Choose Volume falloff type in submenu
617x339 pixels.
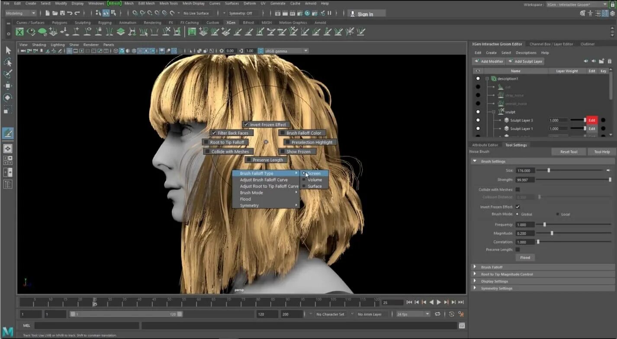(315, 180)
